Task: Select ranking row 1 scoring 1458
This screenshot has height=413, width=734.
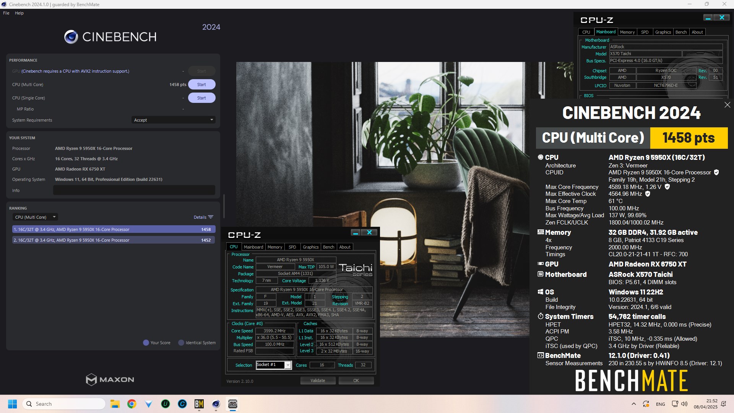Action: click(x=114, y=229)
